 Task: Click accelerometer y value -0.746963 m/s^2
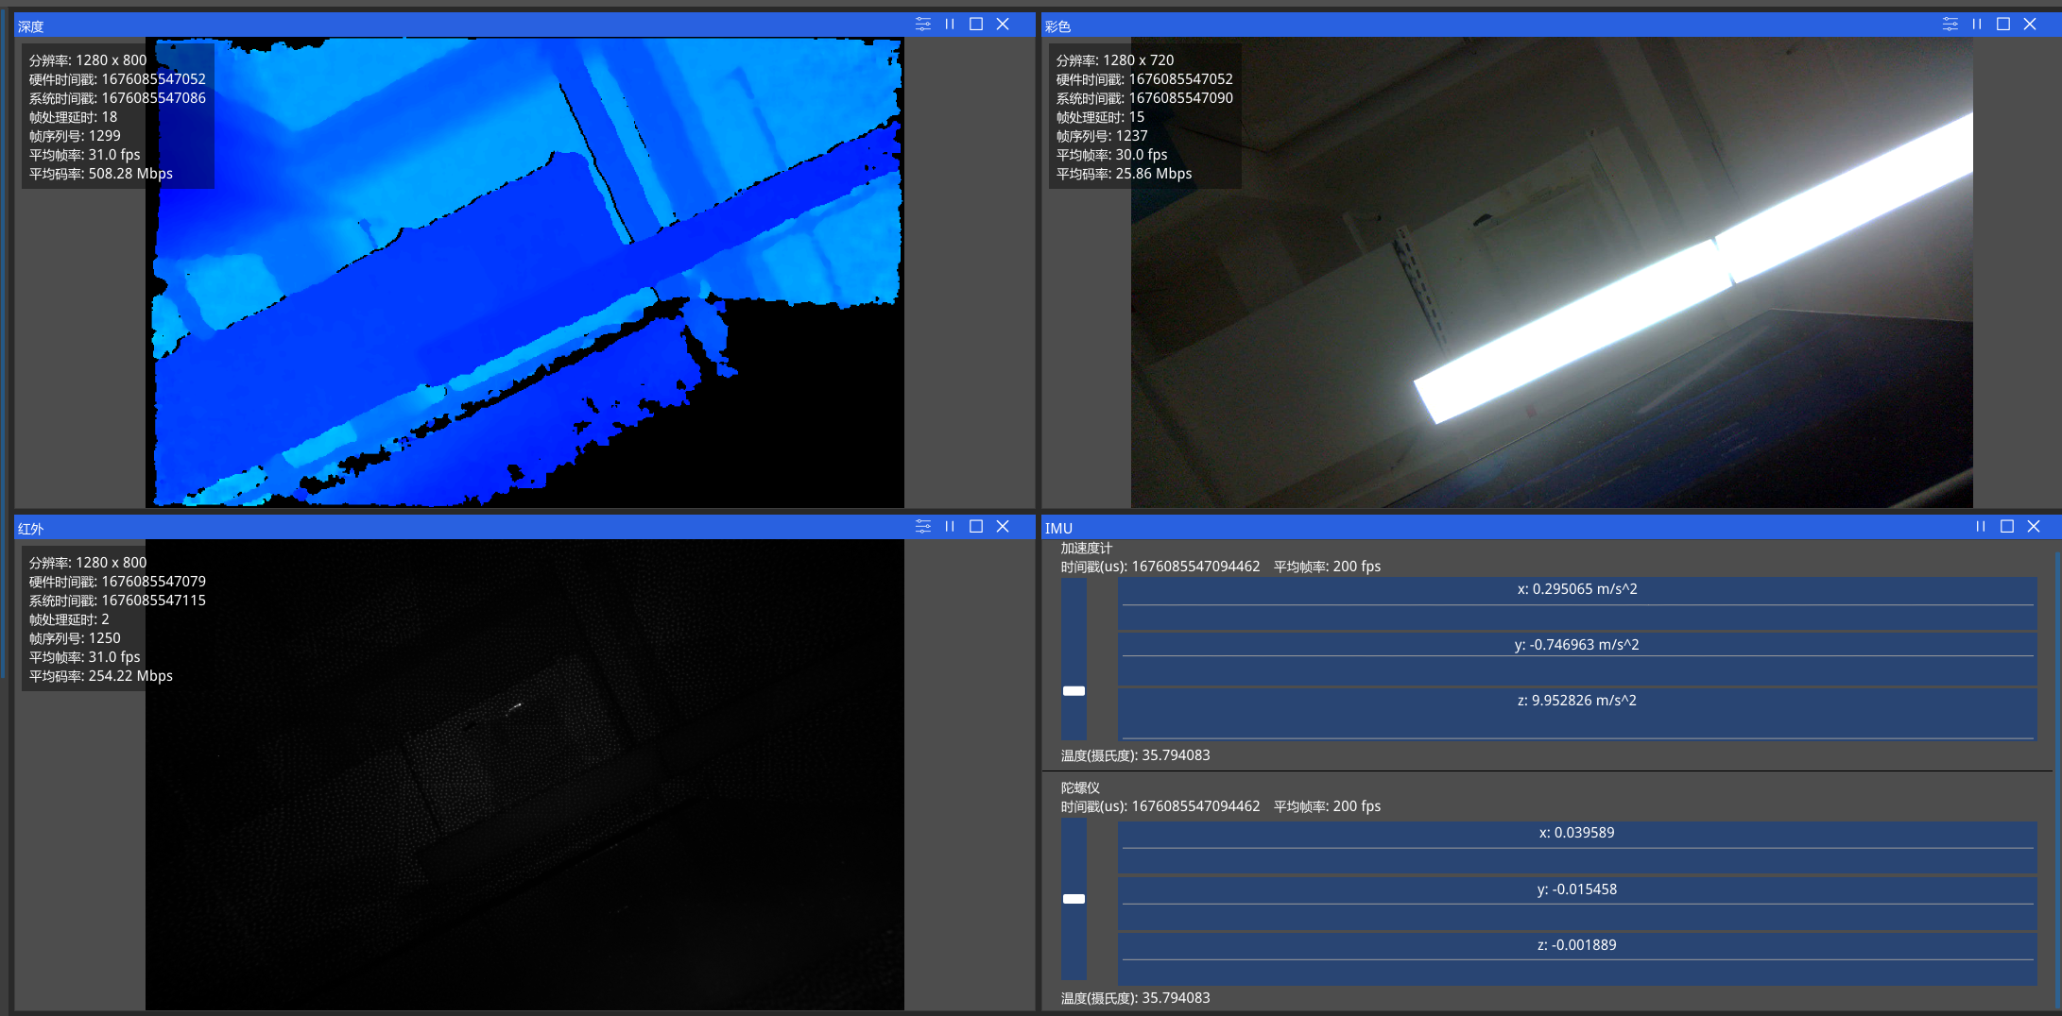[1577, 645]
